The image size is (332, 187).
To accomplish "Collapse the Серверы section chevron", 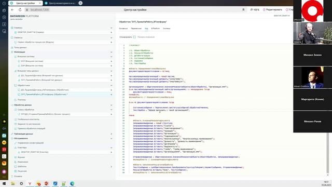I will click(x=111, y=28).
